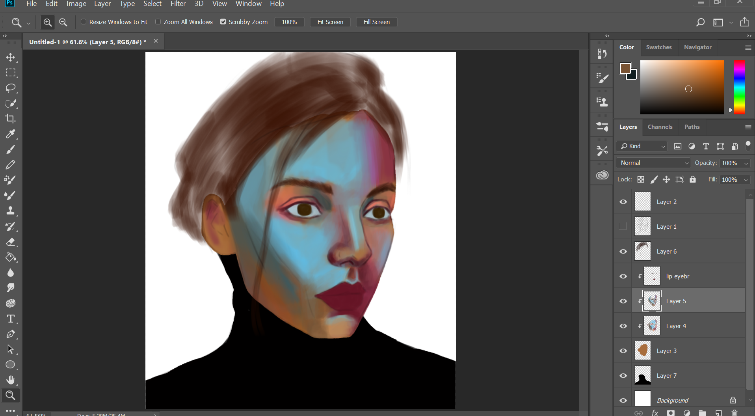Screen dimensions: 755x416
Task: Click the Add layer mask icon
Action: (x=671, y=413)
